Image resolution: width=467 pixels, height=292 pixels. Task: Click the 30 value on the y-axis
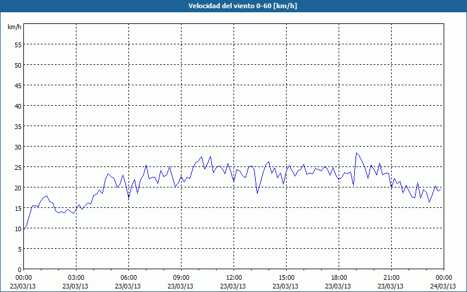point(18,147)
